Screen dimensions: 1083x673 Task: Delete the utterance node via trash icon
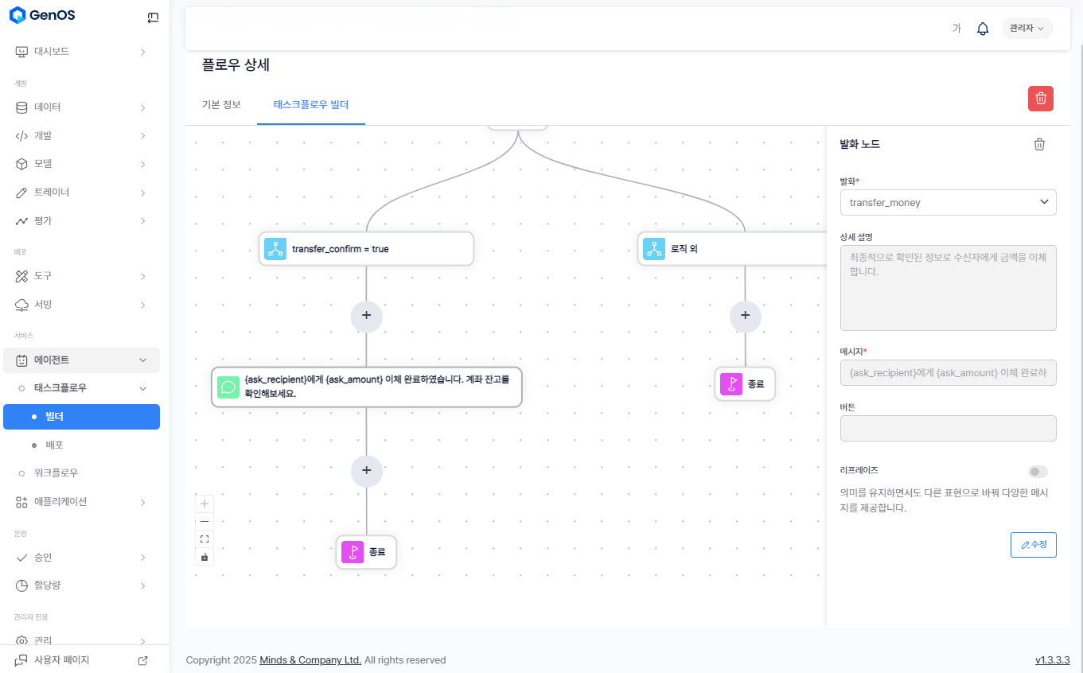pyautogui.click(x=1039, y=144)
